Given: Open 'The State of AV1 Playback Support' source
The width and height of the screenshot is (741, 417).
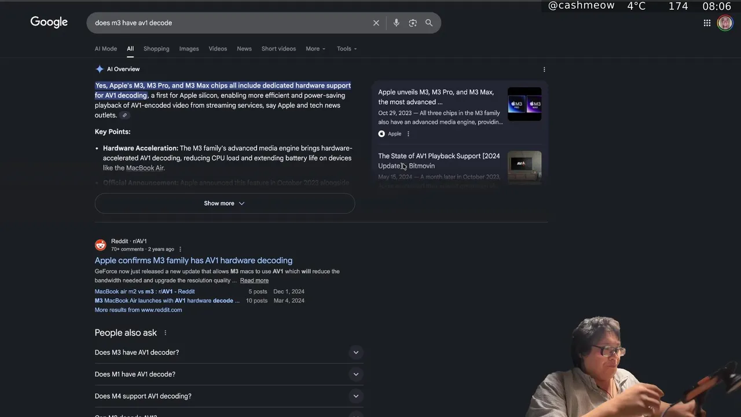Looking at the screenshot, I should coord(439,161).
